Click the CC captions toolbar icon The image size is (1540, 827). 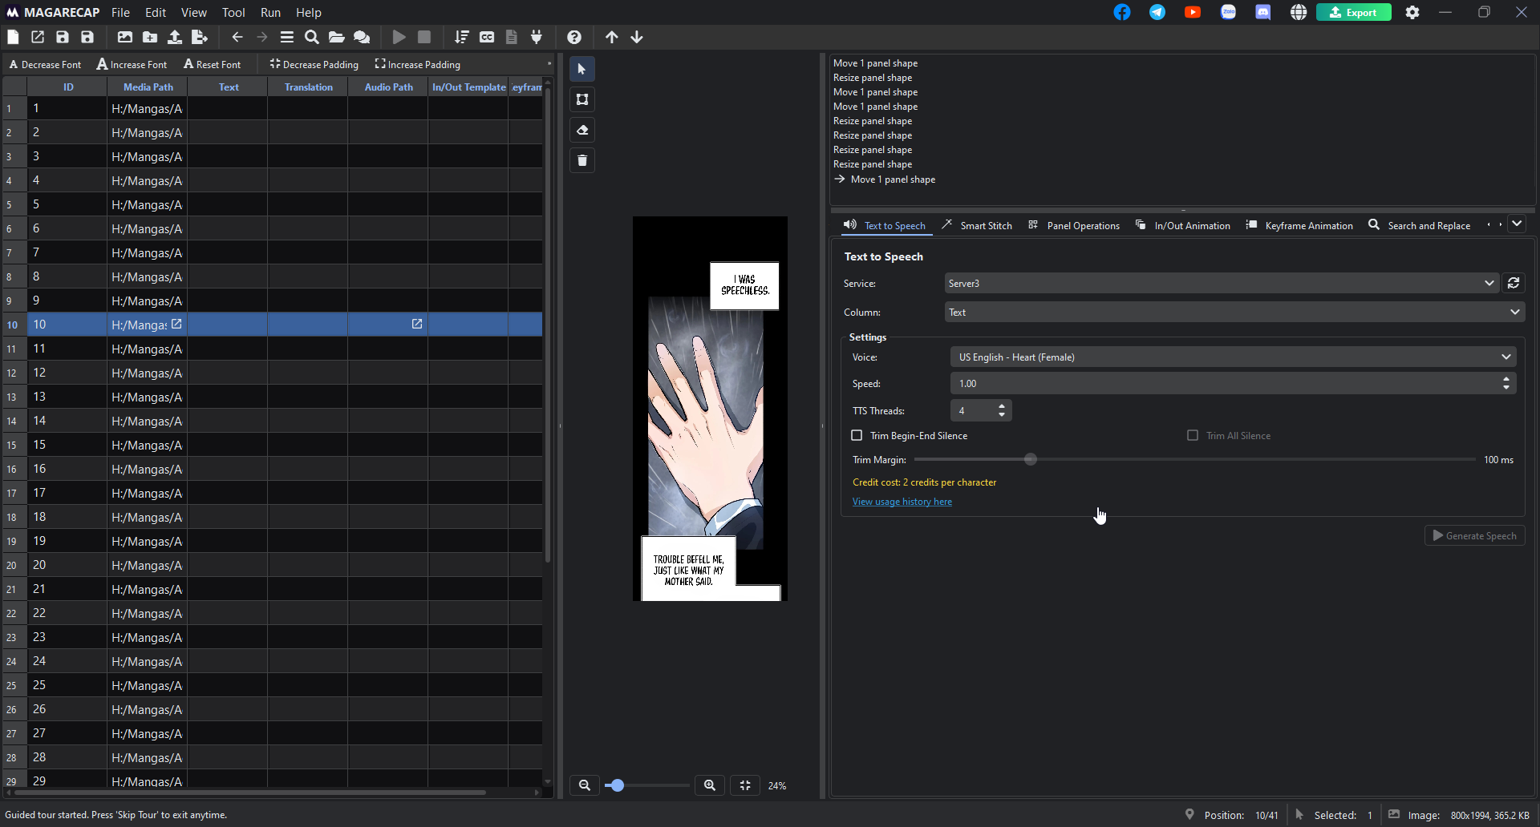(487, 37)
